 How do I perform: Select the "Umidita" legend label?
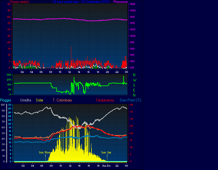(26, 100)
